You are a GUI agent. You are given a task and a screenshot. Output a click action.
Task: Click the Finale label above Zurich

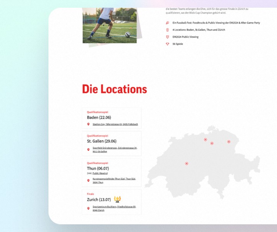click(90, 194)
